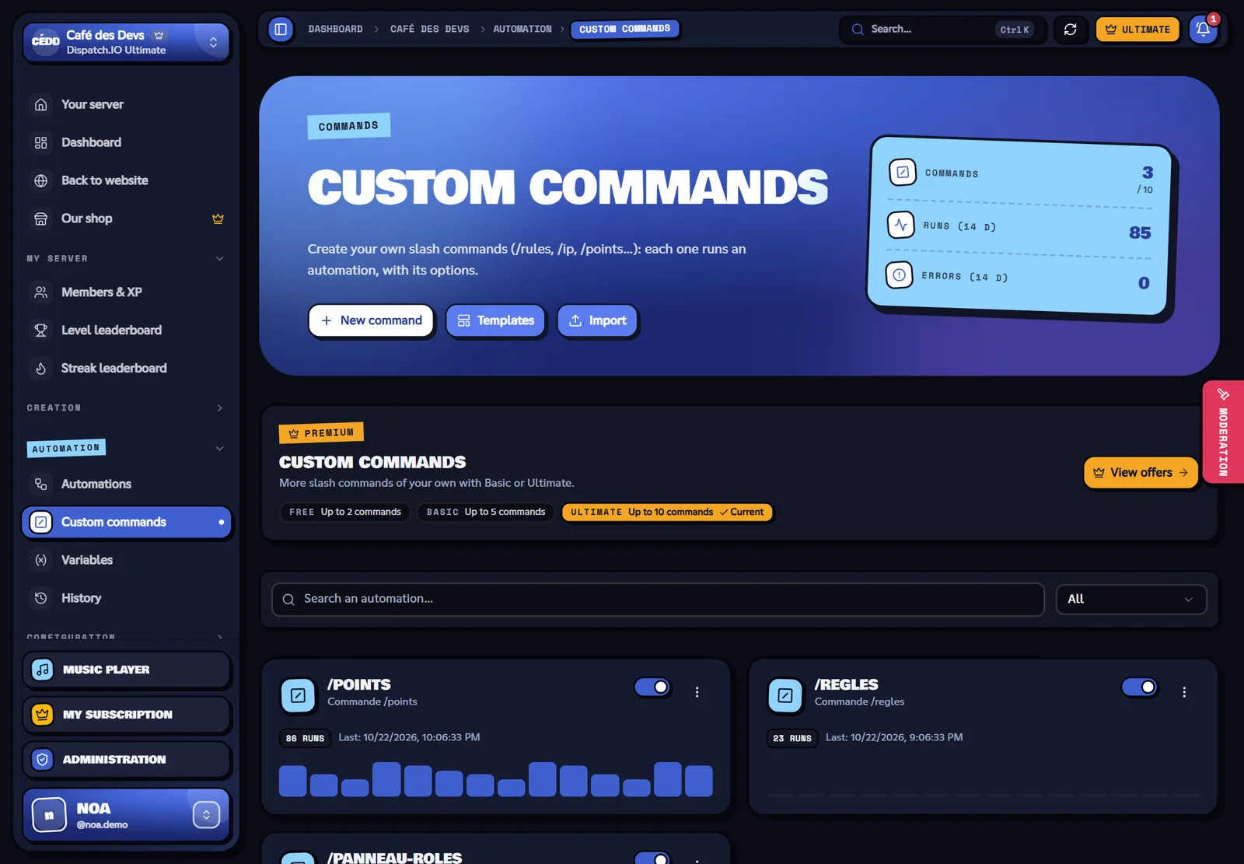Click the My Subscription crown icon

pyautogui.click(x=43, y=714)
